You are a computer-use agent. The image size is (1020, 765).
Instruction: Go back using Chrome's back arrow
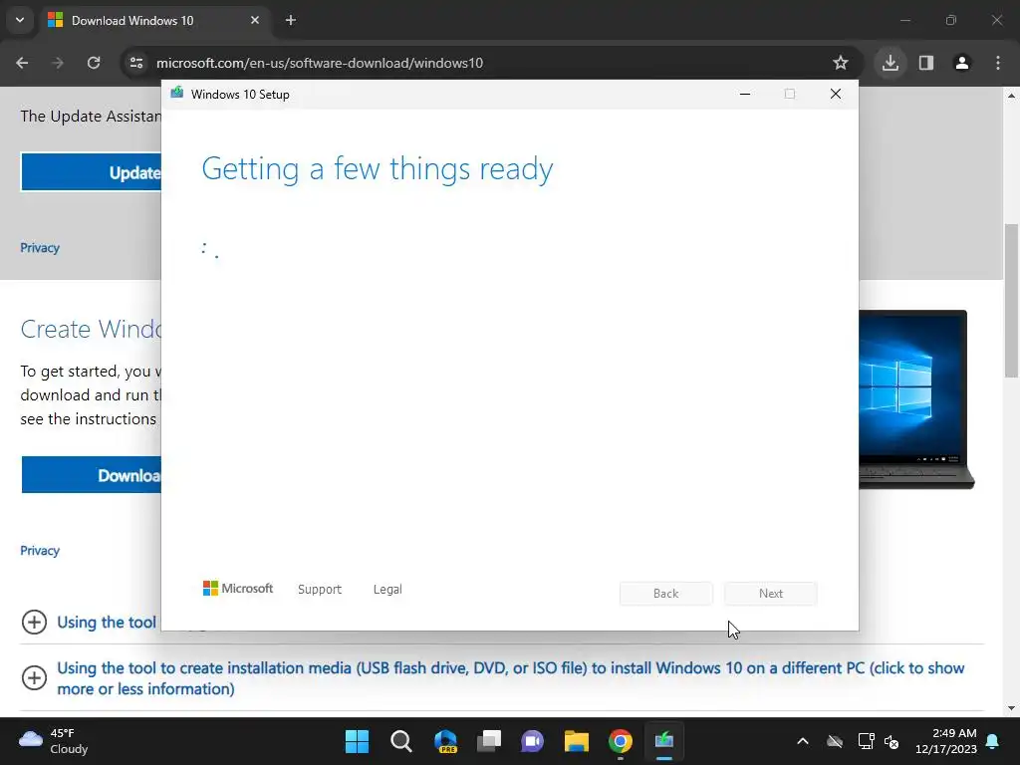pyautogui.click(x=22, y=63)
